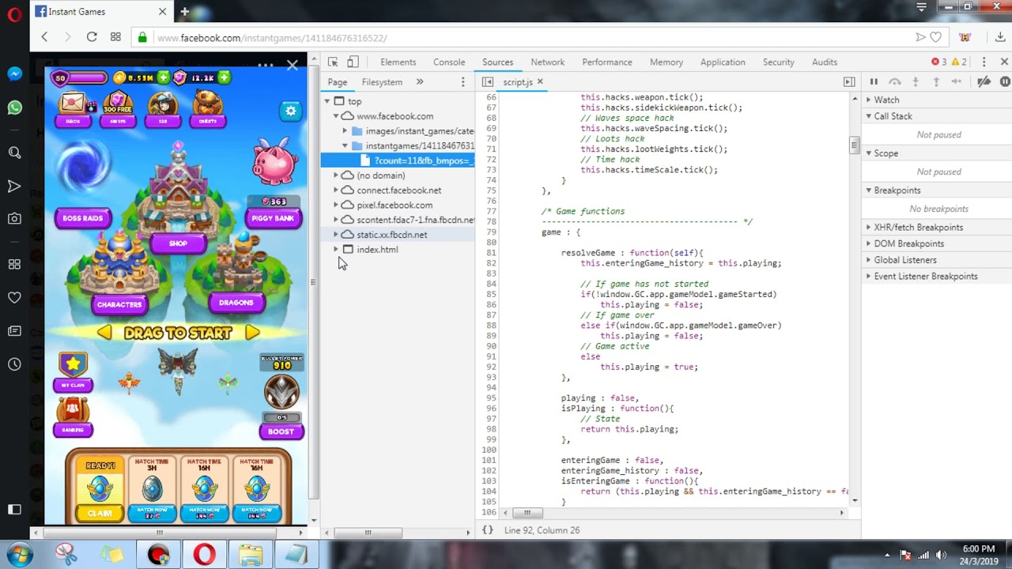This screenshot has height=569, width=1012.
Task: Click the browser Reload button
Action: click(92, 37)
